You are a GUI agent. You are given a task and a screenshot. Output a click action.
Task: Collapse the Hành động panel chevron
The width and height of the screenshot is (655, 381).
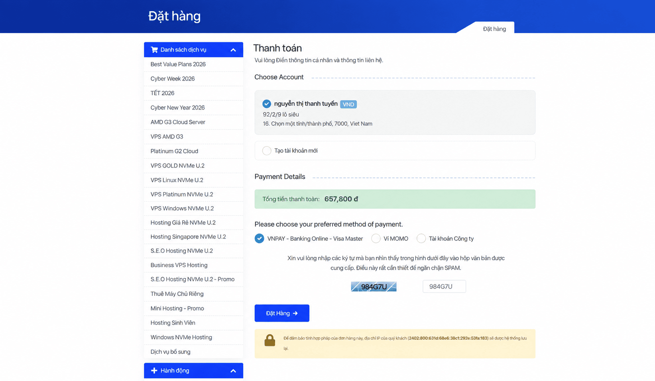pyautogui.click(x=233, y=371)
